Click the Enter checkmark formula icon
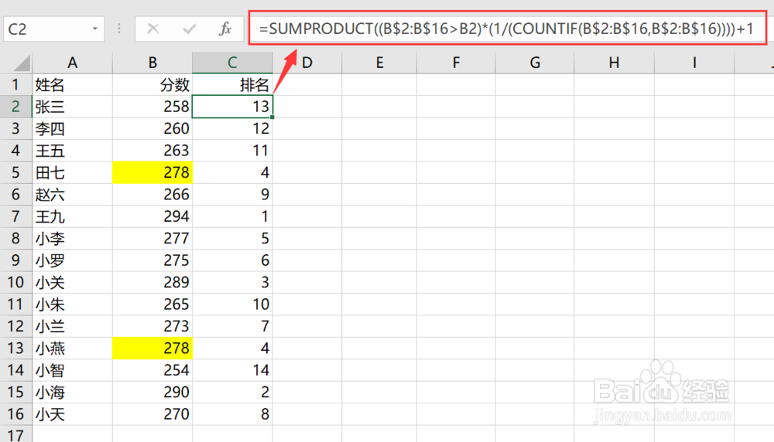This screenshot has height=442, width=774. [x=189, y=29]
